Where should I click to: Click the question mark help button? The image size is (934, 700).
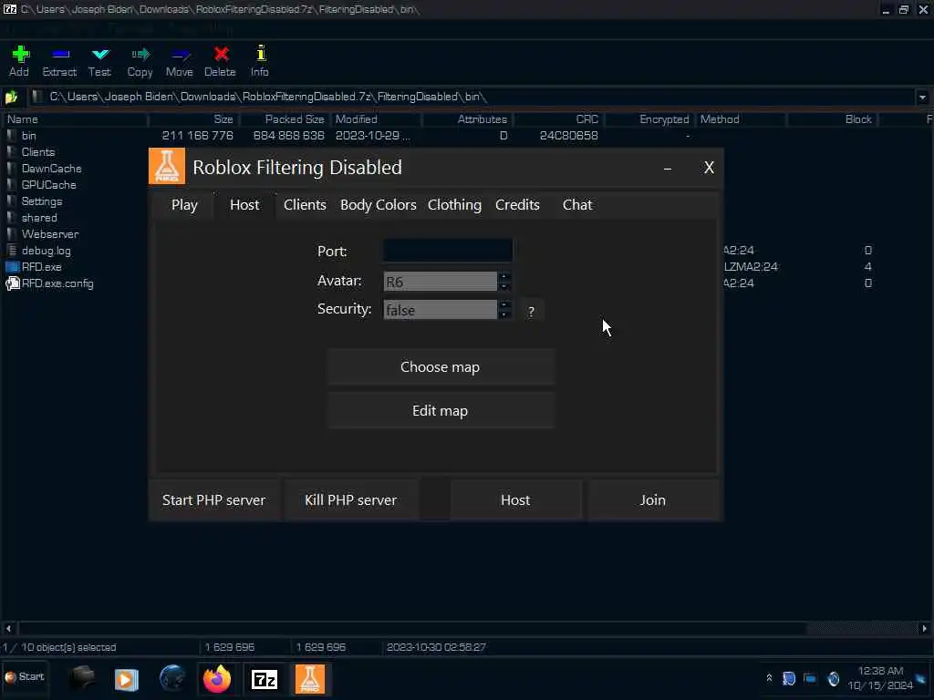pyautogui.click(x=531, y=312)
